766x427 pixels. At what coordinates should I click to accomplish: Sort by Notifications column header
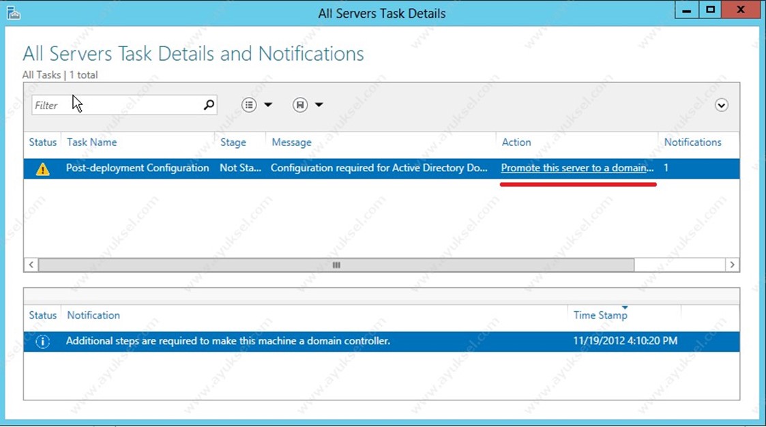pyautogui.click(x=693, y=142)
